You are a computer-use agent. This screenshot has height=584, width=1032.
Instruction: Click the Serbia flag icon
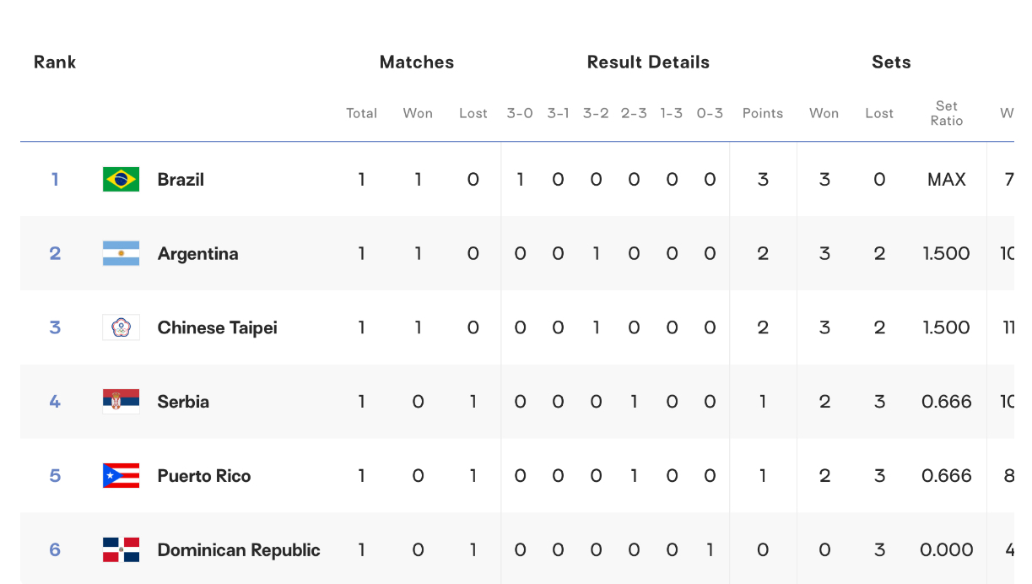(121, 402)
